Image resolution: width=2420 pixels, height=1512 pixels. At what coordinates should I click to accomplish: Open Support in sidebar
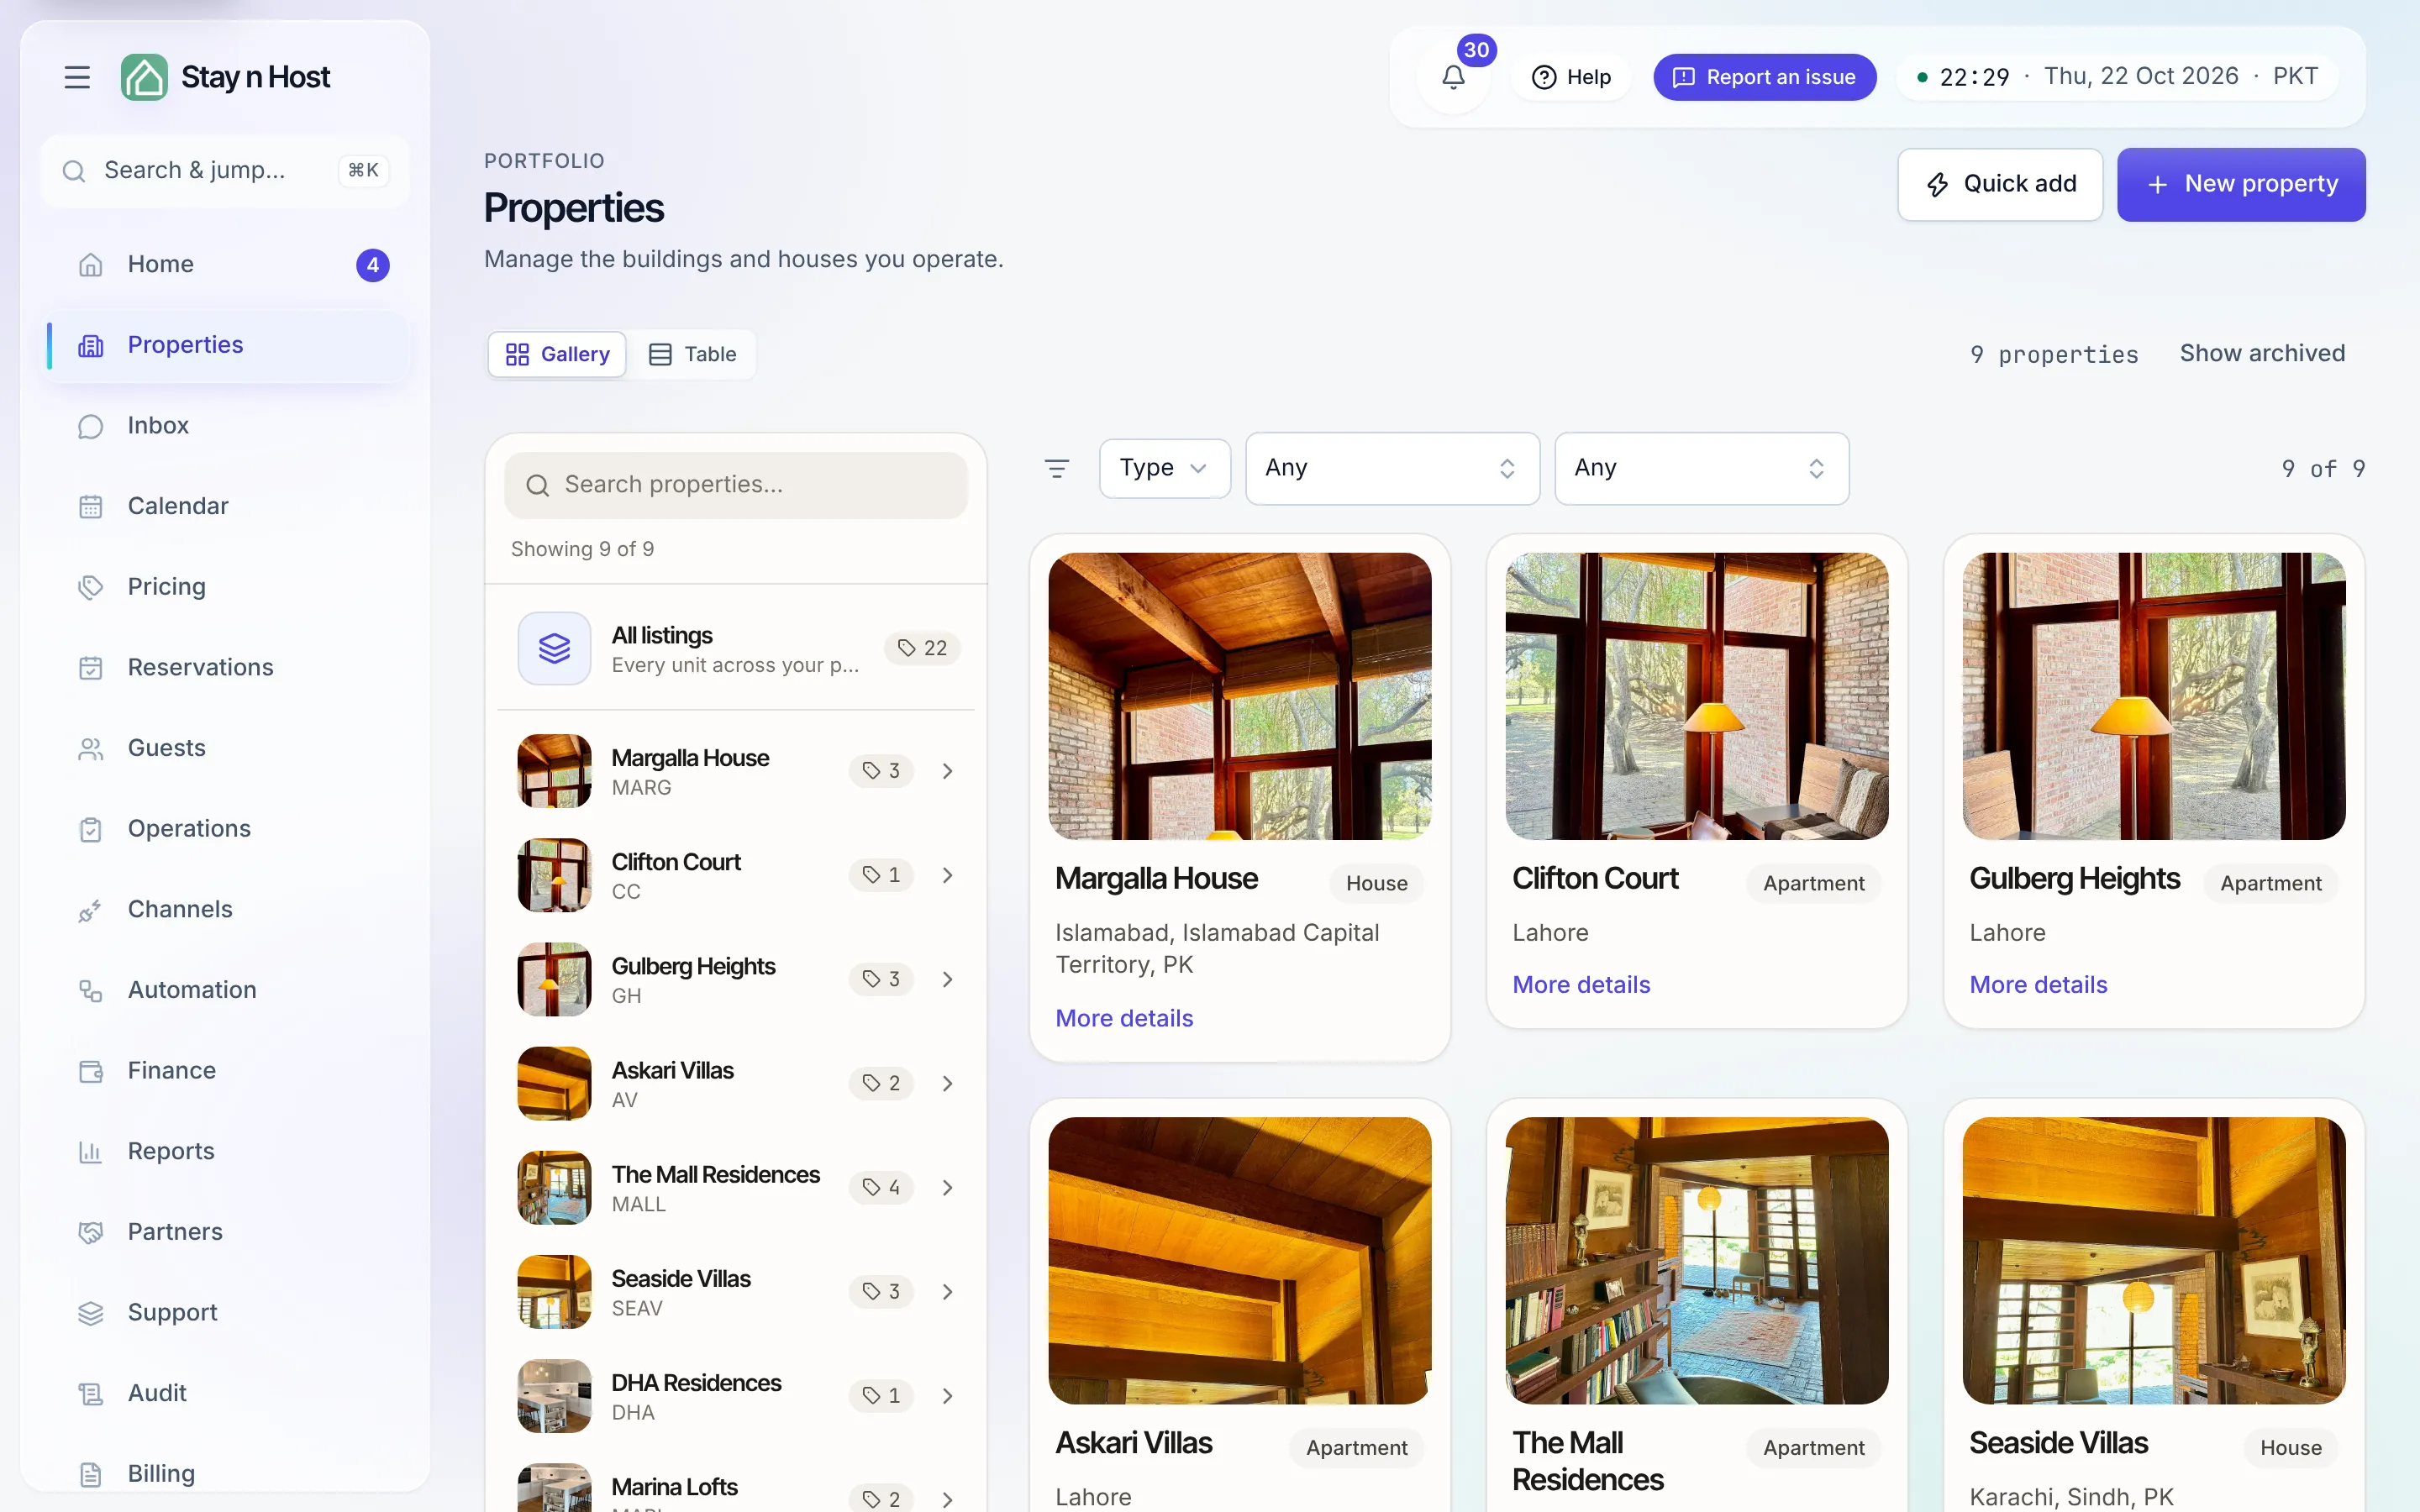(x=228, y=1312)
